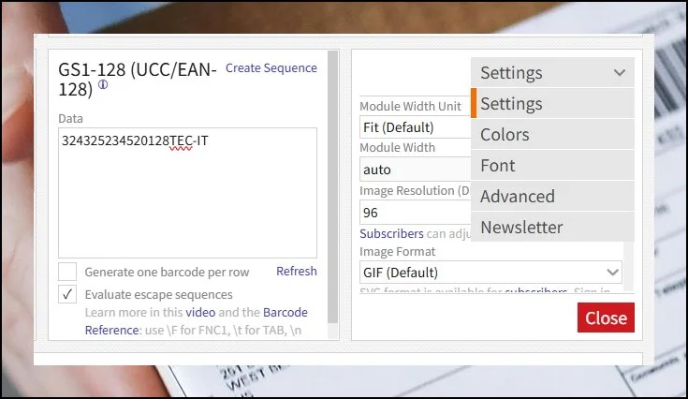Open the Create Sequence link
This screenshot has height=399, width=688.
click(x=271, y=68)
